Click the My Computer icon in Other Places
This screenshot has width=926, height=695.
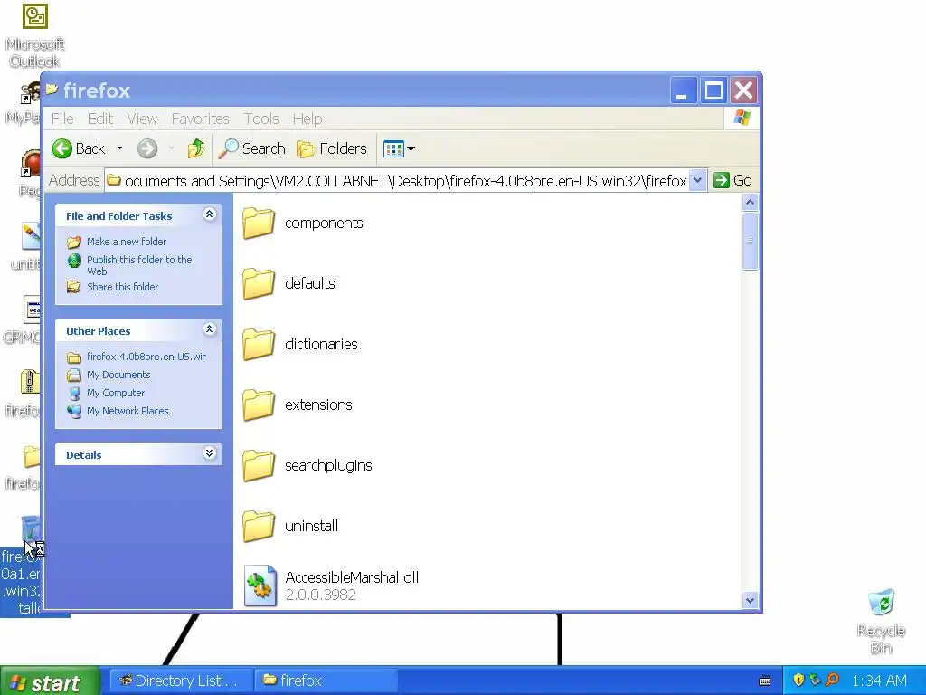[74, 393]
